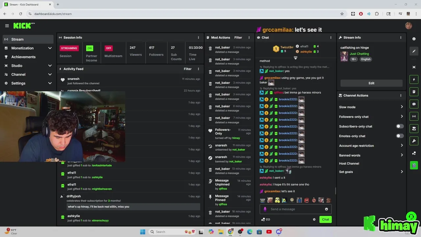The height and width of the screenshot is (237, 421).
Task: Toggle the Partner Income ON indicator
Action: click(89, 48)
